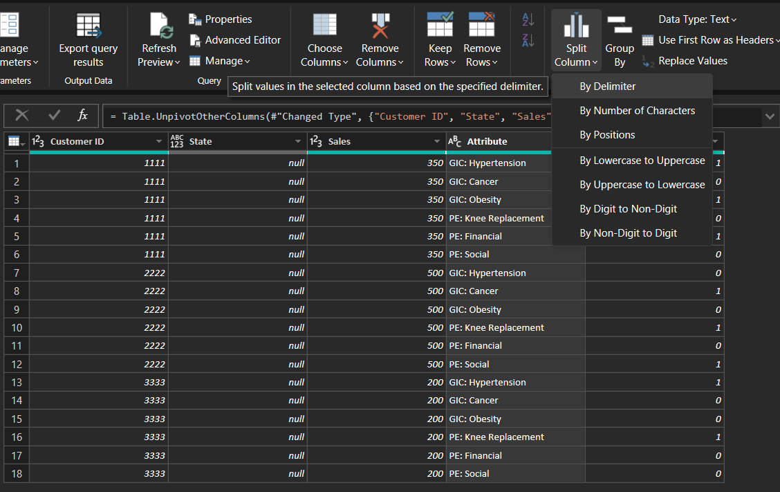The image size is (780, 492).
Task: Click cell 'GIC: Cancer' in row 8
Action: (515, 291)
